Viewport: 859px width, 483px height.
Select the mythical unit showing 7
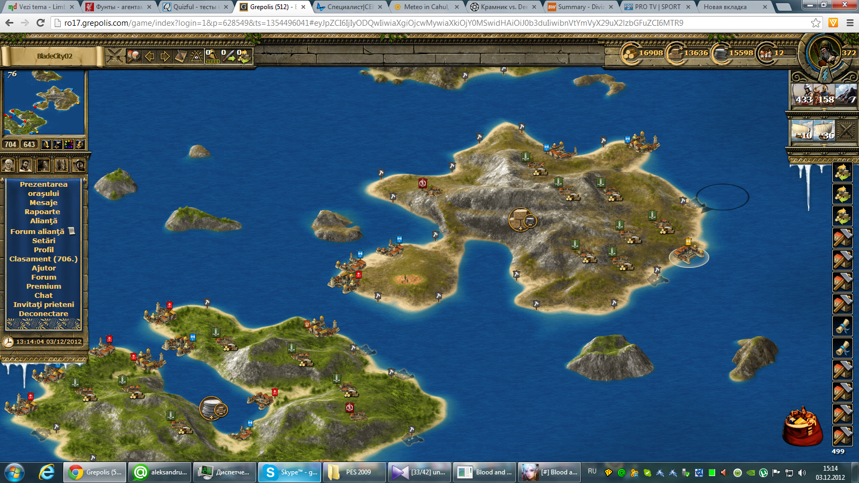pos(846,94)
